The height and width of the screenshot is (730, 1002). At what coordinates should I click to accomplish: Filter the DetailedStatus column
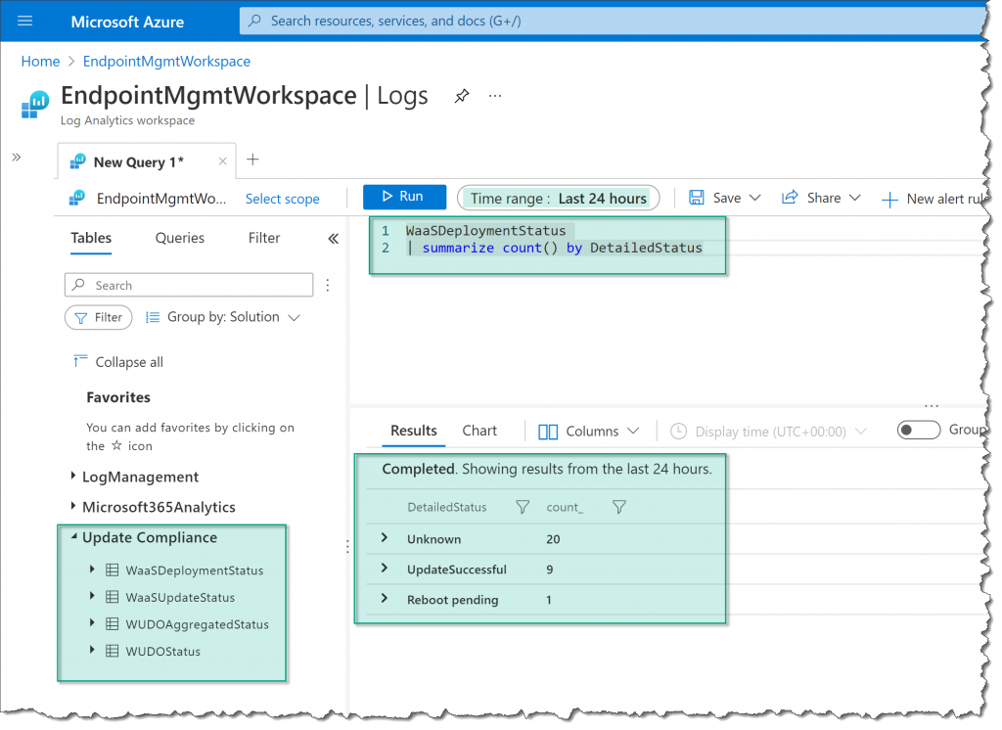pos(523,507)
